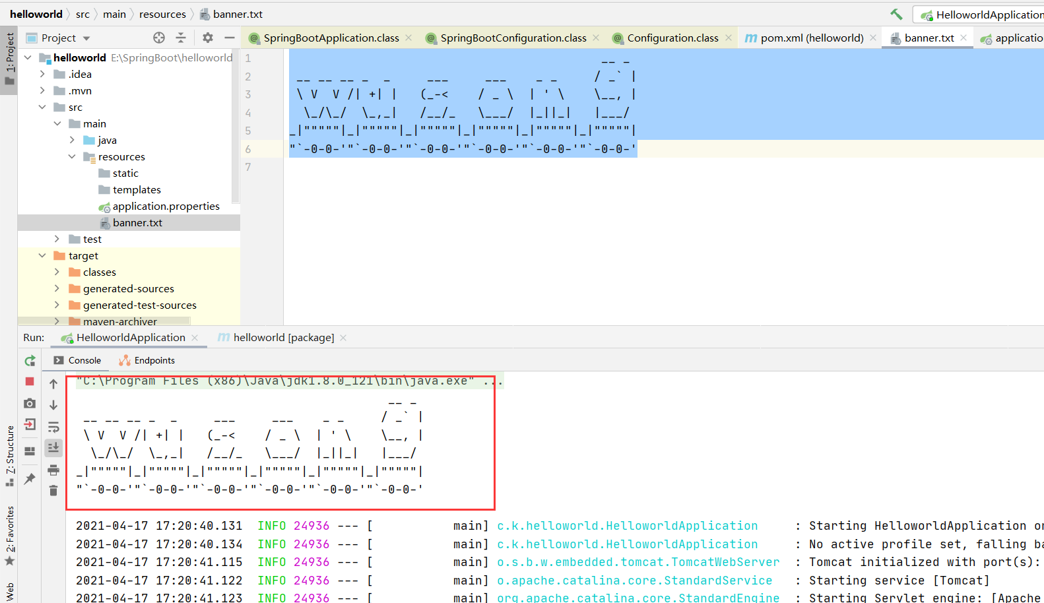Click the 'main' breadcrumb

114,14
